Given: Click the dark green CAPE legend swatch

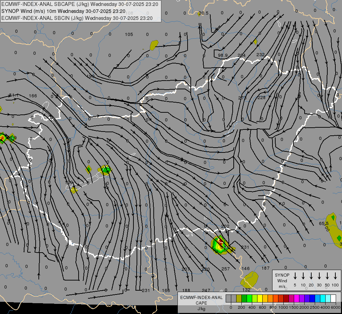Looking at the screenshot, I should pos(244,298).
